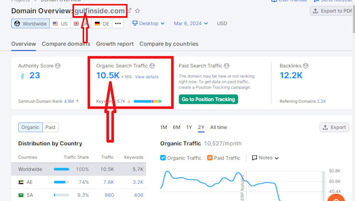
Task: Select the 1M time range
Action: [163, 127]
